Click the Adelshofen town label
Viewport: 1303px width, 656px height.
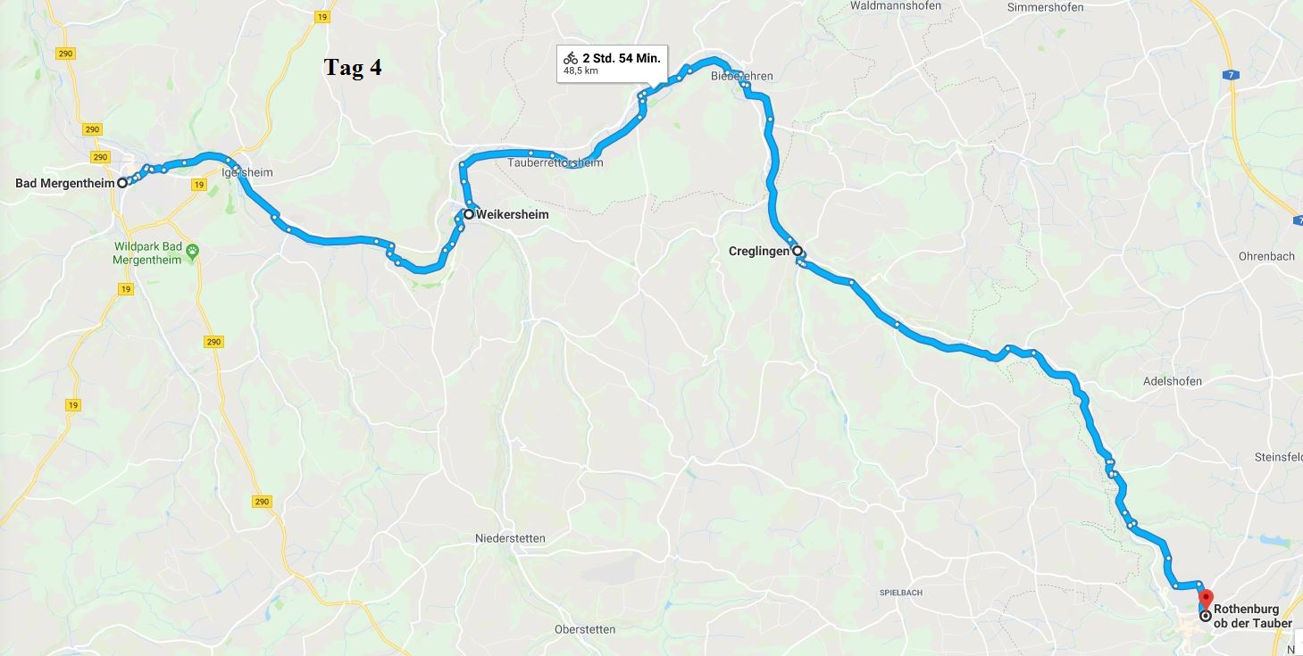tap(1173, 381)
